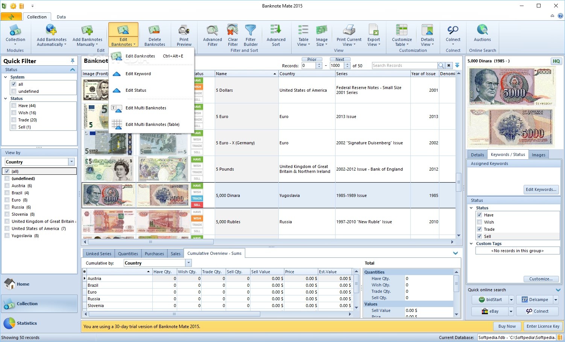Click the table vertical scrollbar thumb

point(459,182)
